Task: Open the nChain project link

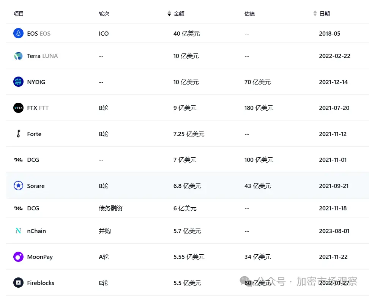Action: point(36,231)
